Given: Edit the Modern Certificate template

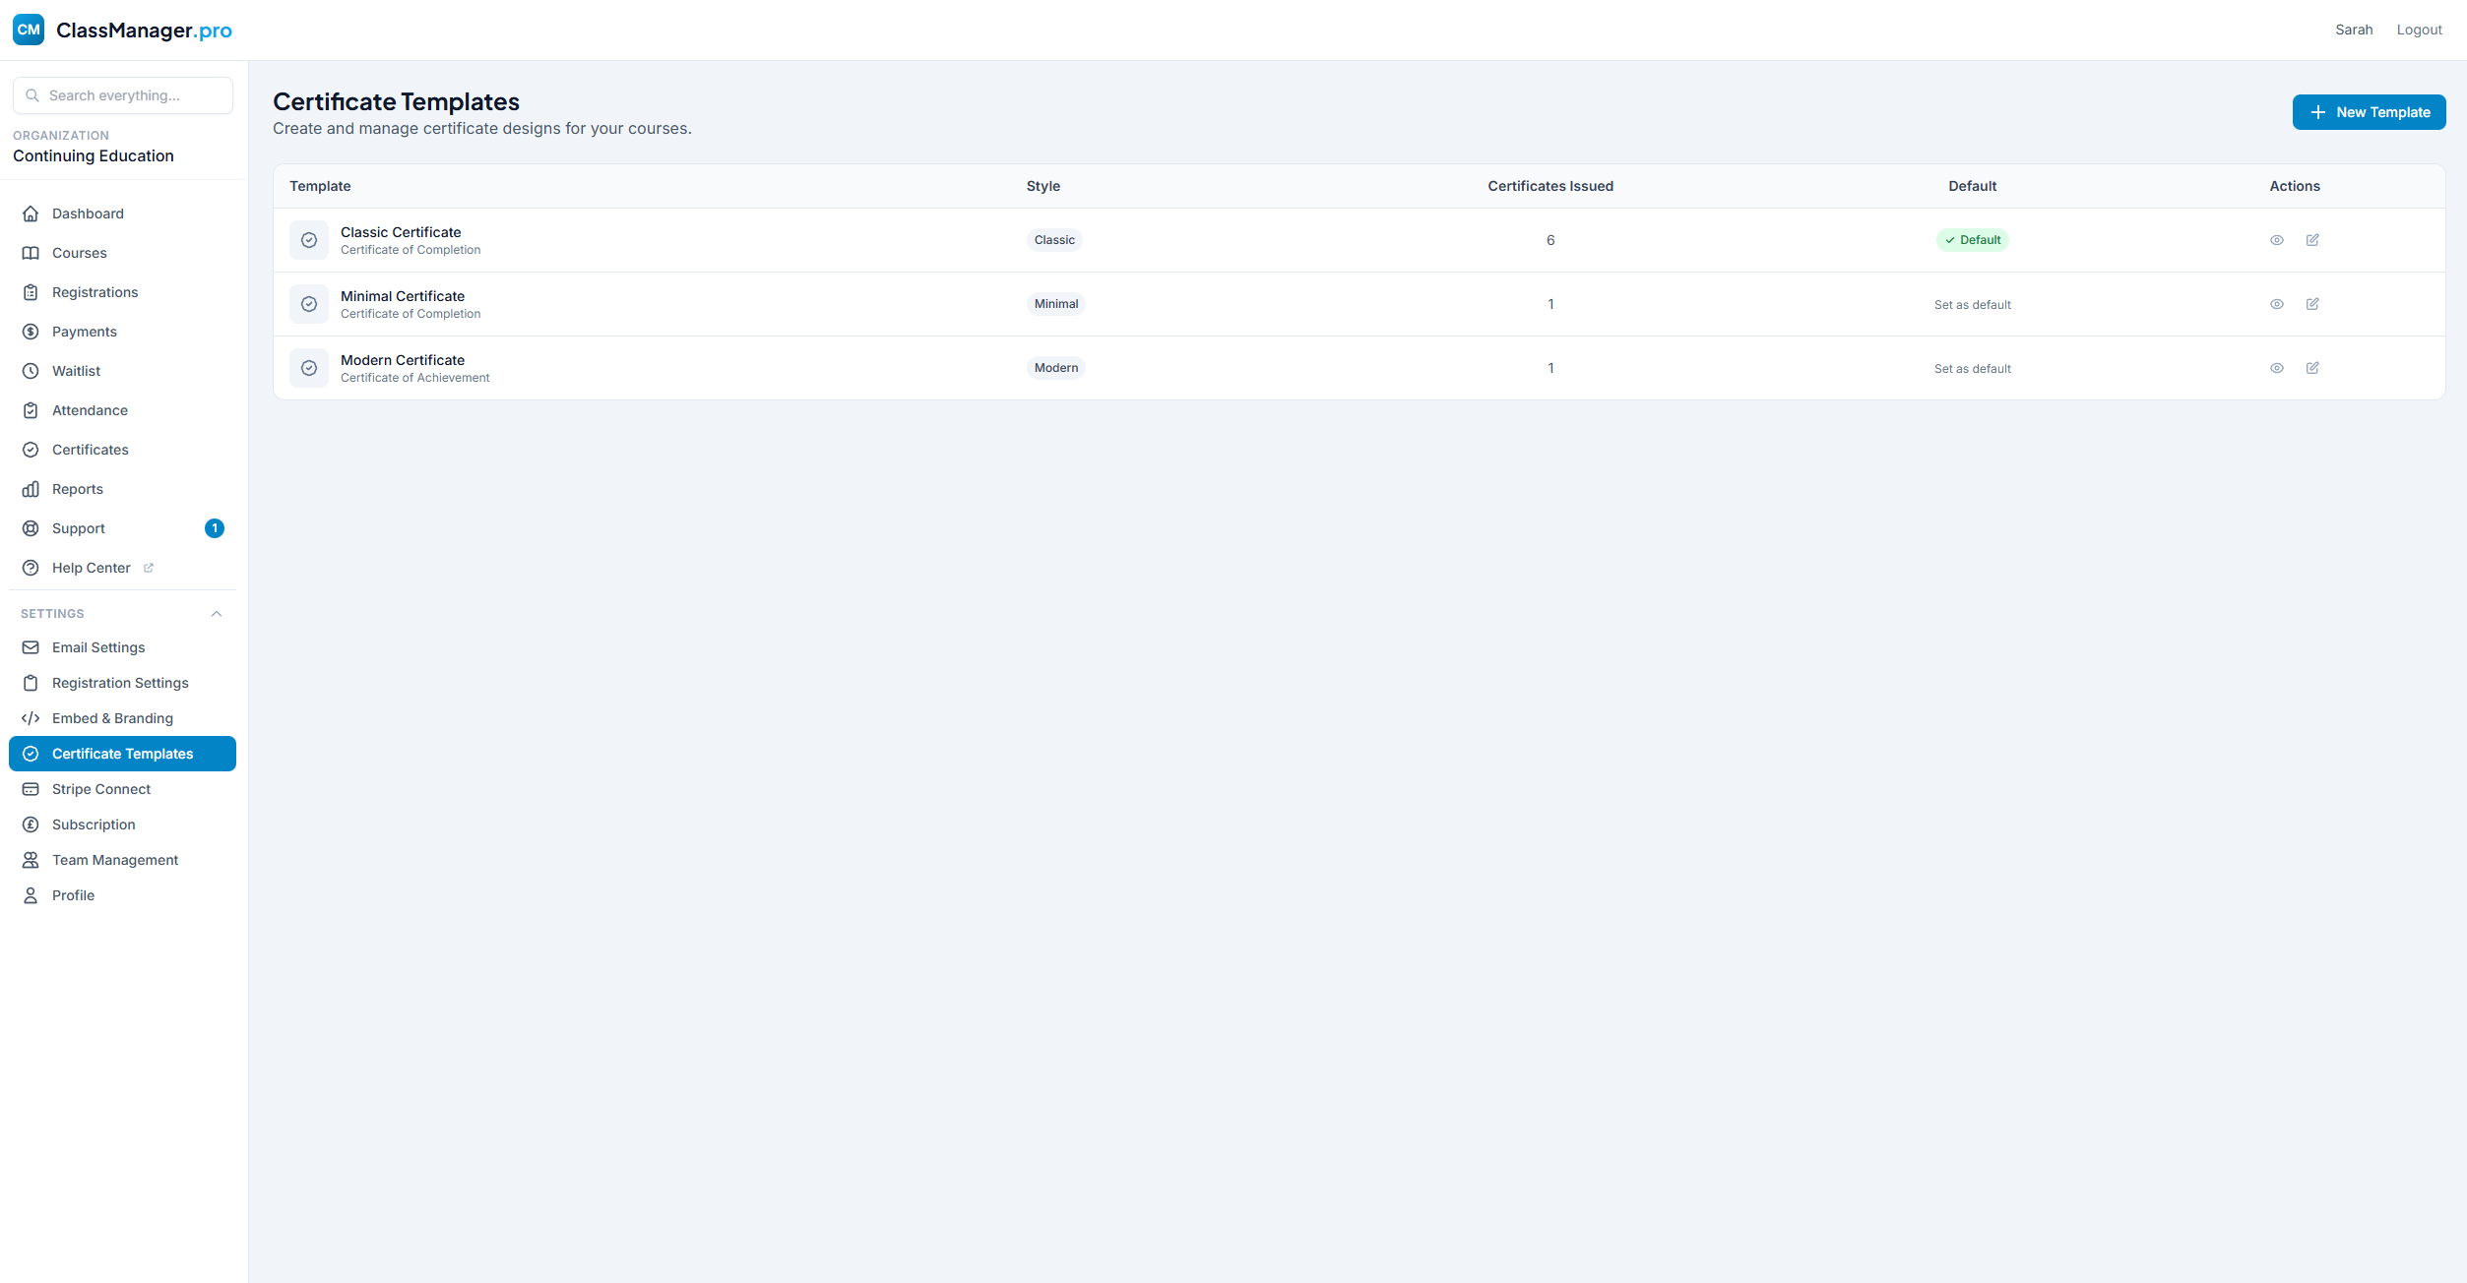Looking at the screenshot, I should point(2312,368).
